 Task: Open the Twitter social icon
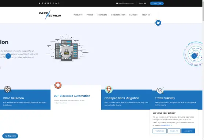click(53, 3)
